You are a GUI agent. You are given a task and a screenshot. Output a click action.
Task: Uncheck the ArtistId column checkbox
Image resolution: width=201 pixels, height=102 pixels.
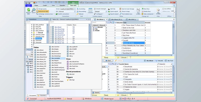tap(94, 31)
